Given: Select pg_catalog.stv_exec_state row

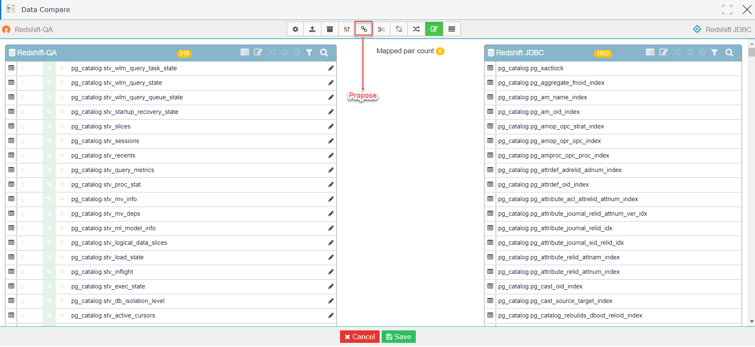Looking at the screenshot, I should pyautogui.click(x=171, y=286).
